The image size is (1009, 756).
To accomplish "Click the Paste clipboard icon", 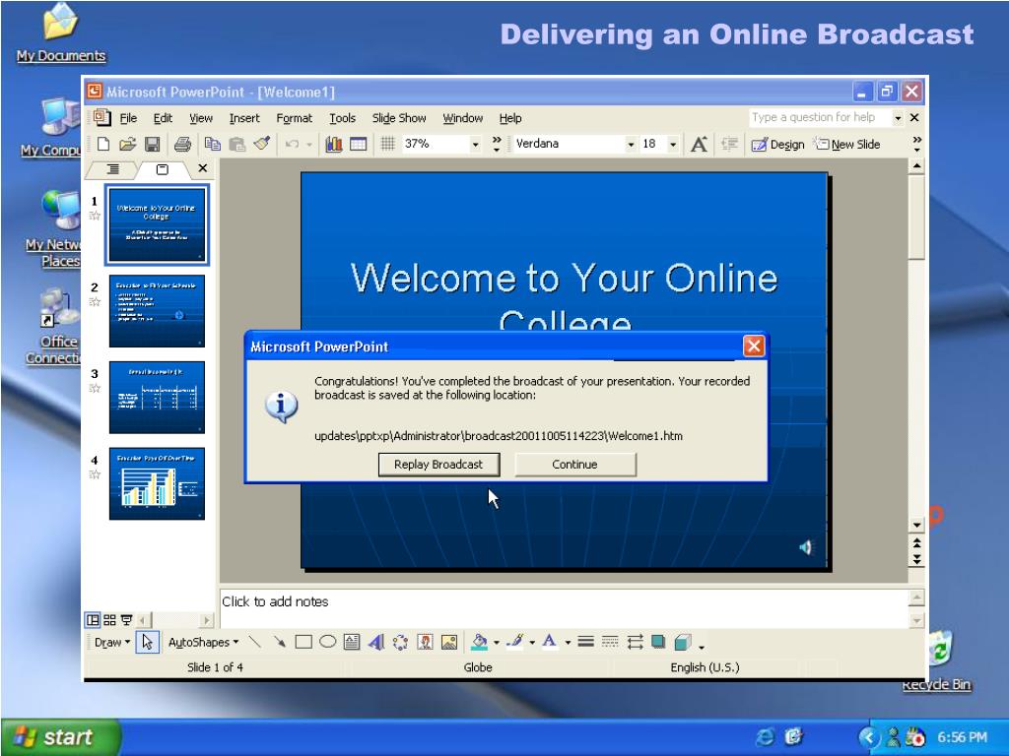I will click(x=236, y=144).
